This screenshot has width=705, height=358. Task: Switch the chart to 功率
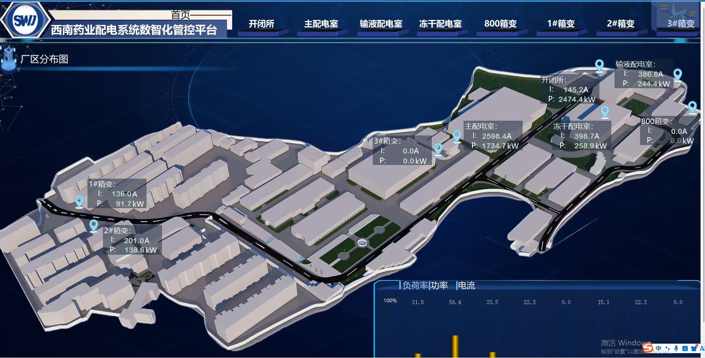click(x=439, y=285)
